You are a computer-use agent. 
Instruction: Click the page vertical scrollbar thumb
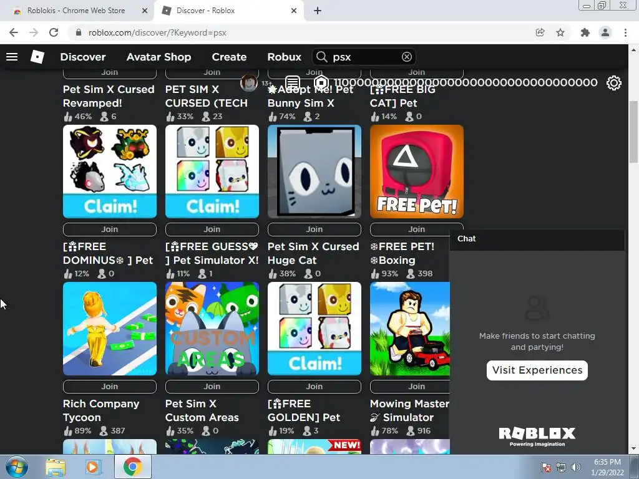(633, 132)
